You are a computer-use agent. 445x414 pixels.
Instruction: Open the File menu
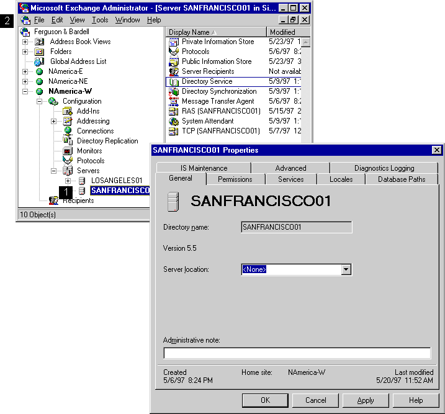point(39,20)
